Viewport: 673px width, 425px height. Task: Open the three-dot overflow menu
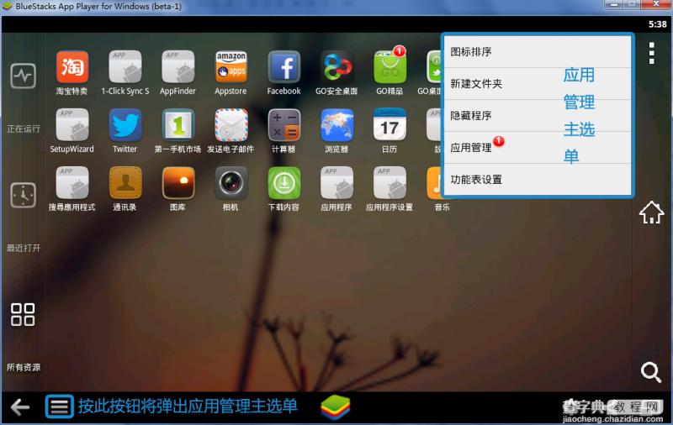(651, 53)
